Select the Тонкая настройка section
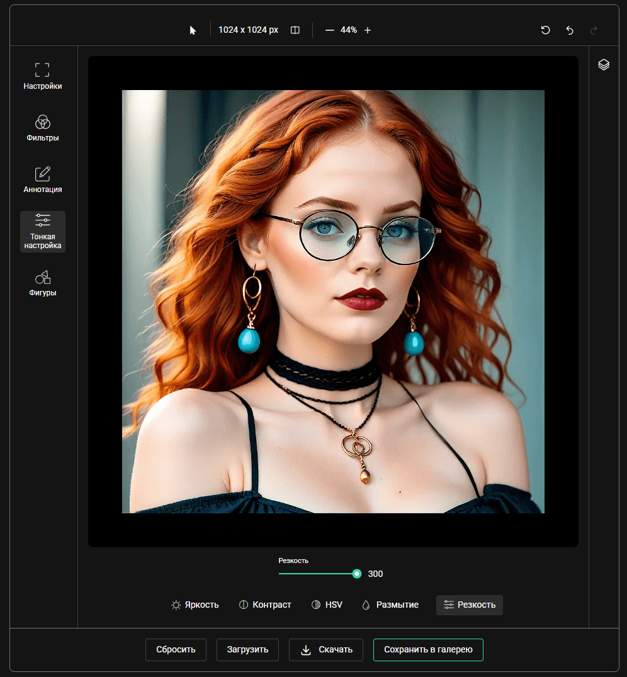This screenshot has width=627, height=677. click(42, 232)
